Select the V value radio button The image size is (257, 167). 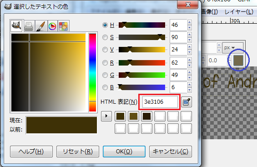click(x=105, y=50)
